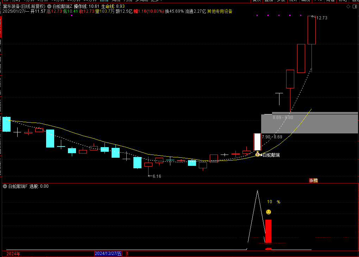Click the square icon at top right

click(354, 6)
